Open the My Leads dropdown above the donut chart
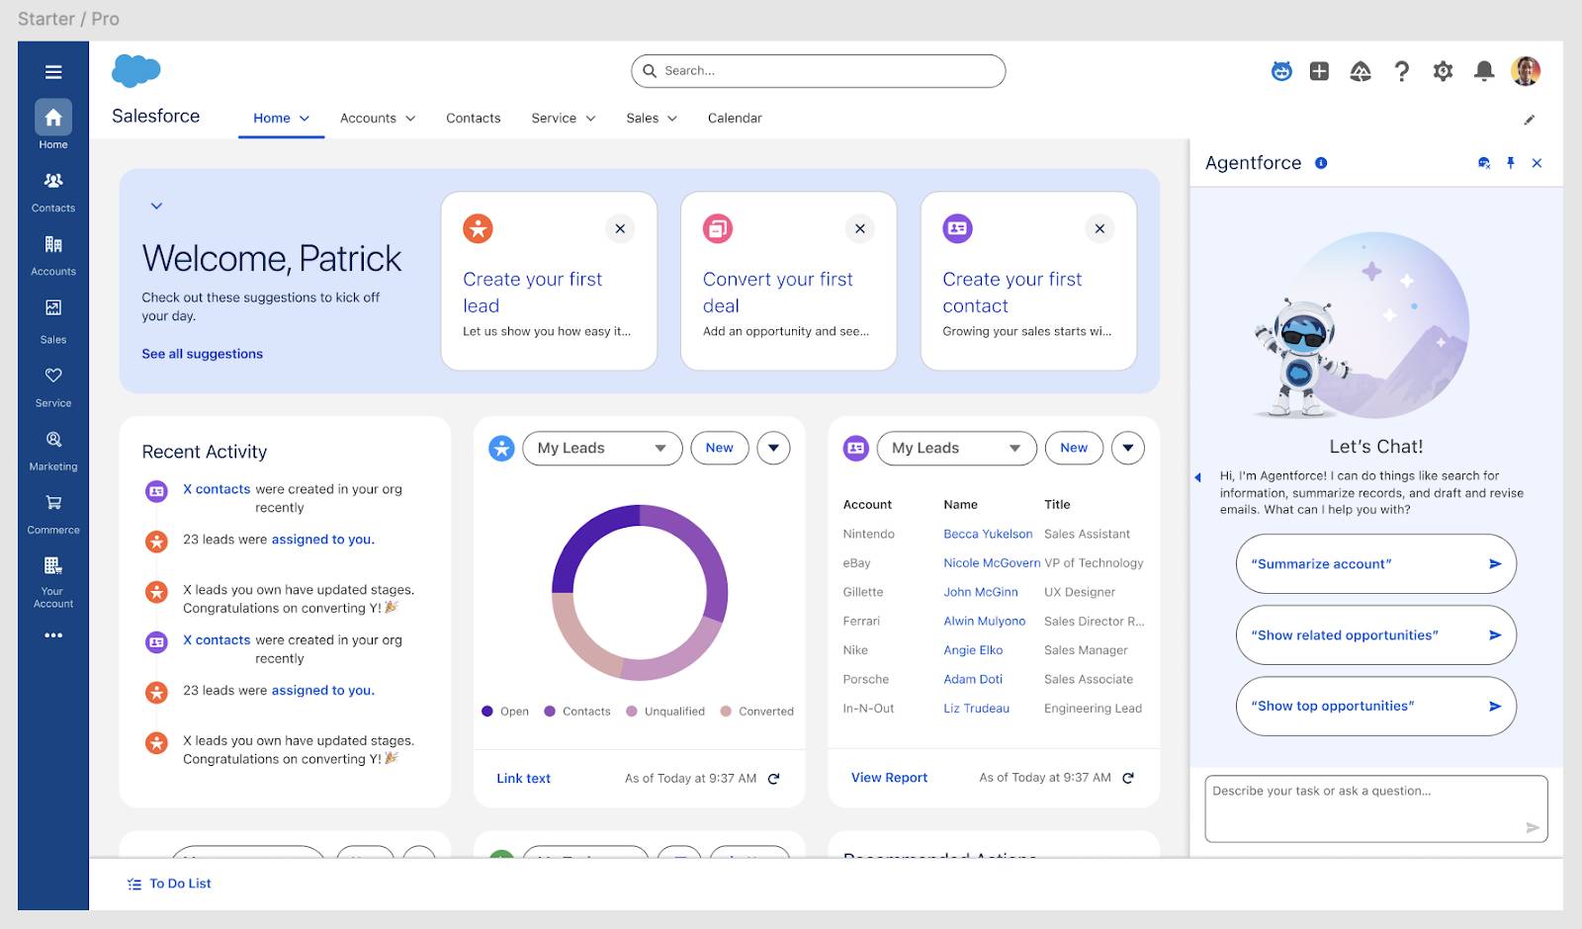The height and width of the screenshot is (929, 1582). click(601, 448)
